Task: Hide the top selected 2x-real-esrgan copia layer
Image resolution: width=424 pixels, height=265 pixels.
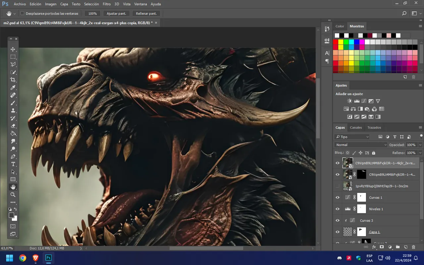Action: (x=338, y=163)
